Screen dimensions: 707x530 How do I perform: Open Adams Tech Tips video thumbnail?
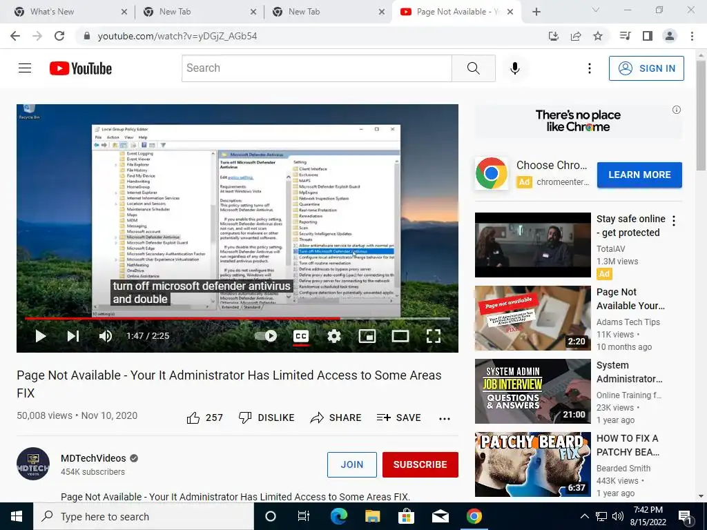tap(532, 318)
